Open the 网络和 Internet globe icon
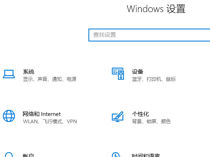Image resolution: width=210 pixels, height=157 pixels. (x=9, y=116)
